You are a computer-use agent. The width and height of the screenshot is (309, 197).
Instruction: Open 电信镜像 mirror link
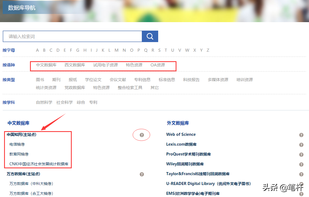[17, 144]
